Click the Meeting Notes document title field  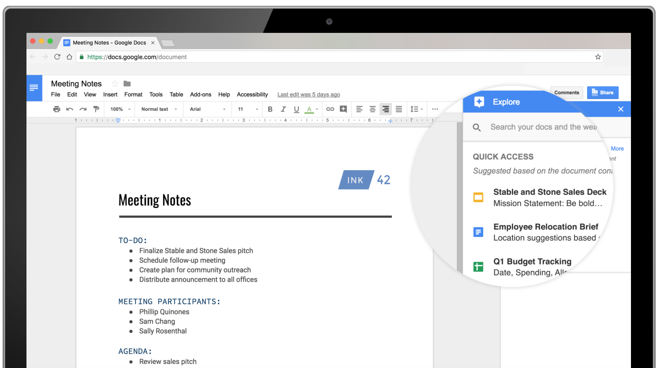pos(76,84)
